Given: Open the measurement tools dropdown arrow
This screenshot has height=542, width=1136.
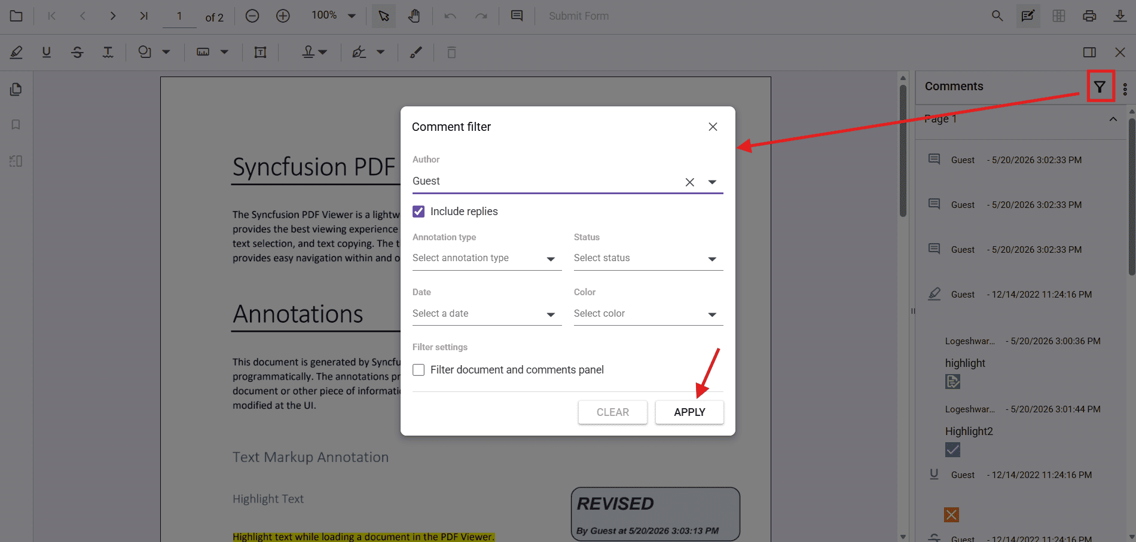Looking at the screenshot, I should 224,53.
